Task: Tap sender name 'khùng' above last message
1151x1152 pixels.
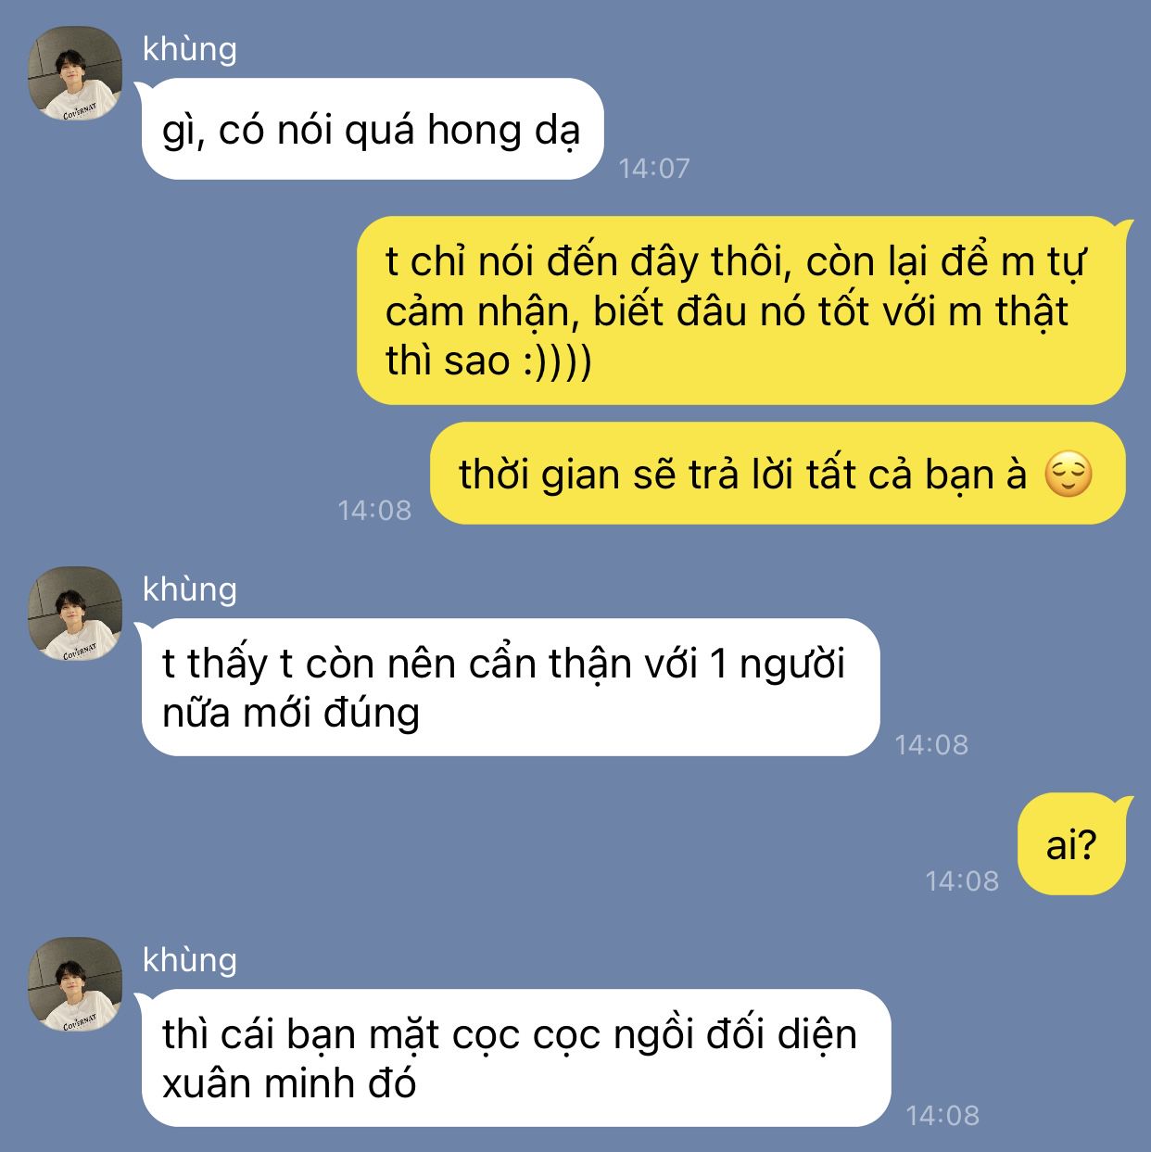Action: pyautogui.click(x=190, y=959)
